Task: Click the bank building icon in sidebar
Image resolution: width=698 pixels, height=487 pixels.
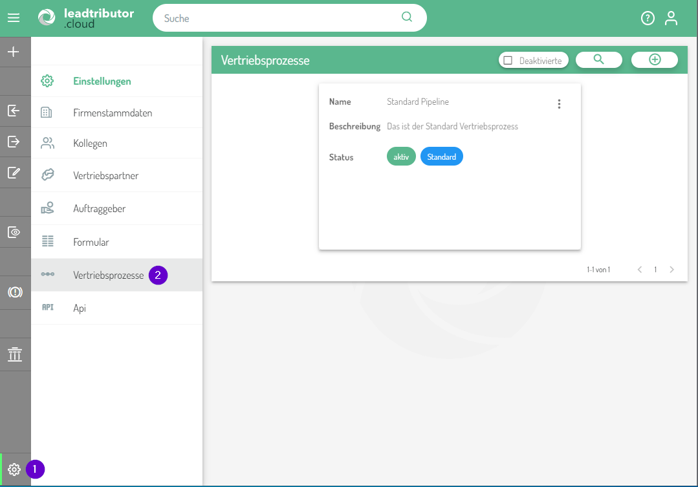Action: click(14, 354)
